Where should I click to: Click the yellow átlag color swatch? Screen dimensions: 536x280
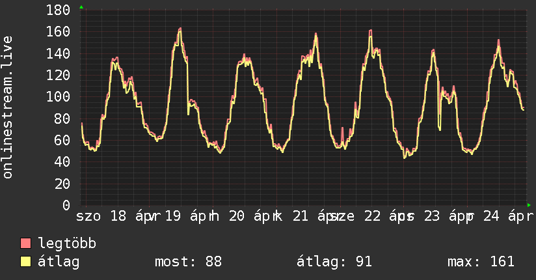tap(25, 262)
